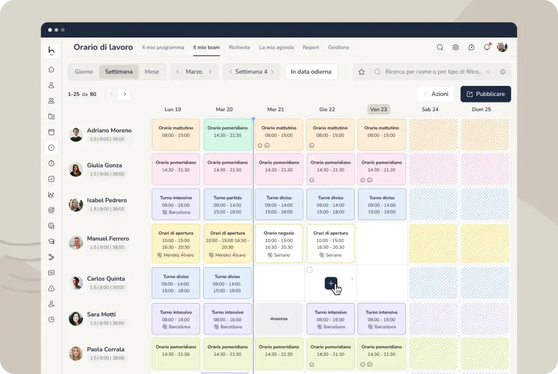Open the chat bubbles icon in sidebar
Viewport: 558px width, 374px height.
[x=51, y=226]
